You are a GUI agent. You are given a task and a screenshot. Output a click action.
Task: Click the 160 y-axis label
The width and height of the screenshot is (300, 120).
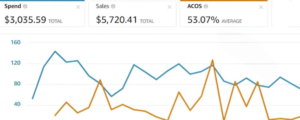[x=15, y=43]
